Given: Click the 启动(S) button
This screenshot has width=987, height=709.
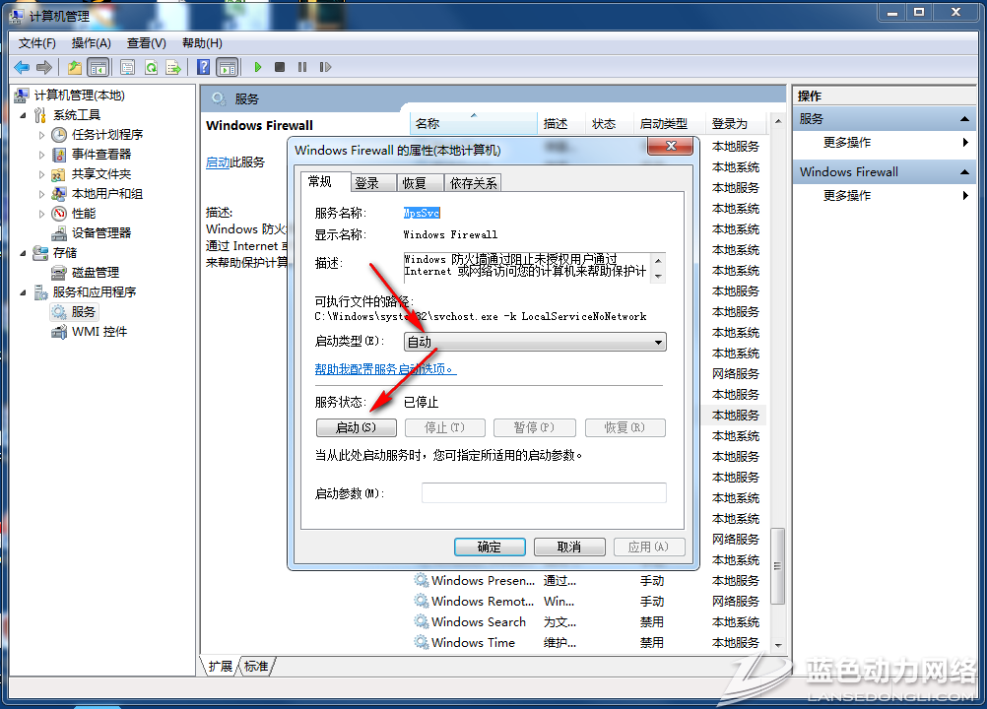Looking at the screenshot, I should point(356,427).
